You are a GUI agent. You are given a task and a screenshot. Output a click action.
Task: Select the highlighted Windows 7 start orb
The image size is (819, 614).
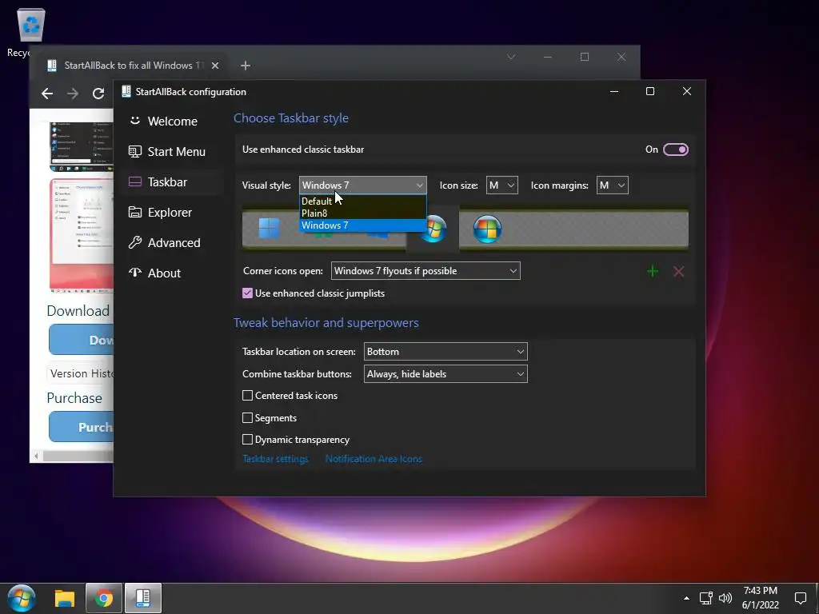coord(433,228)
